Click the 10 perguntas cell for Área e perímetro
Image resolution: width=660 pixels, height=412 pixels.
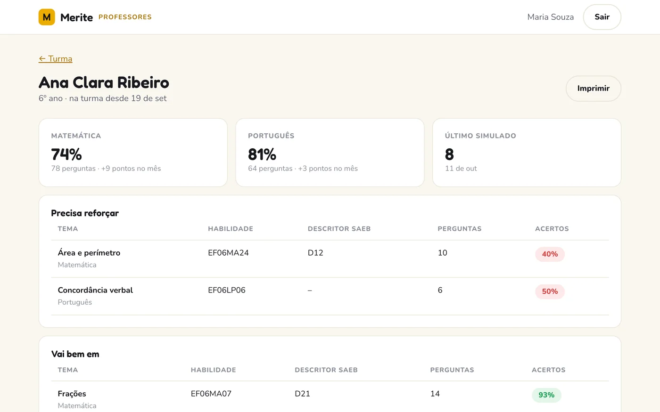tap(442, 253)
